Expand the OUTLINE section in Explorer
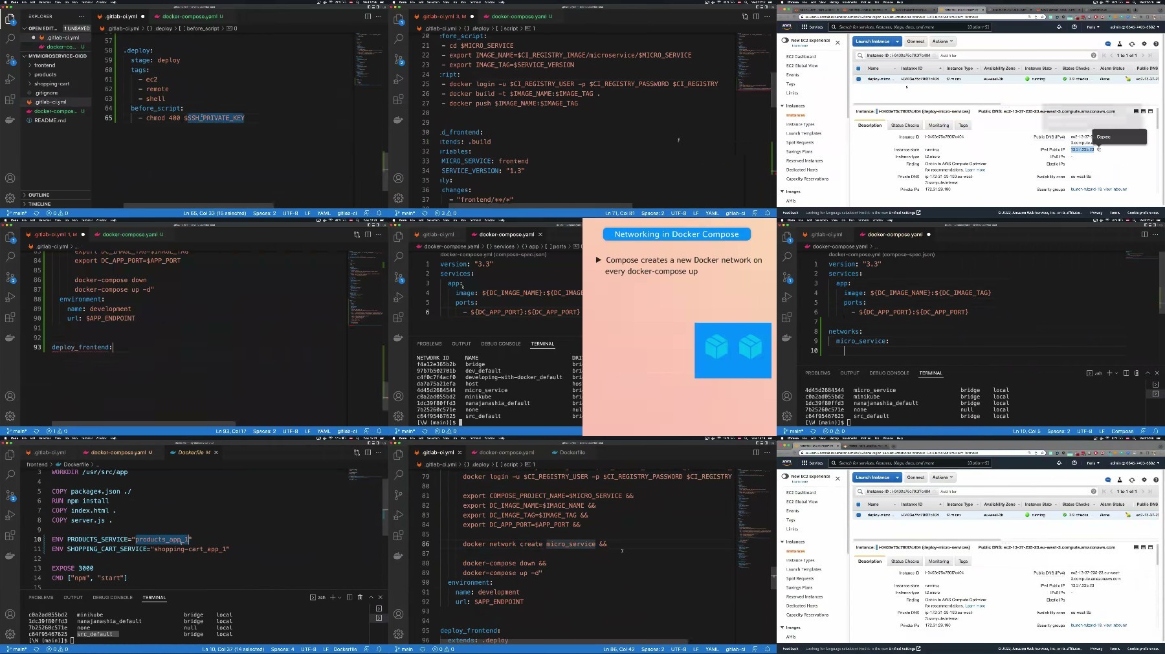 (39, 195)
